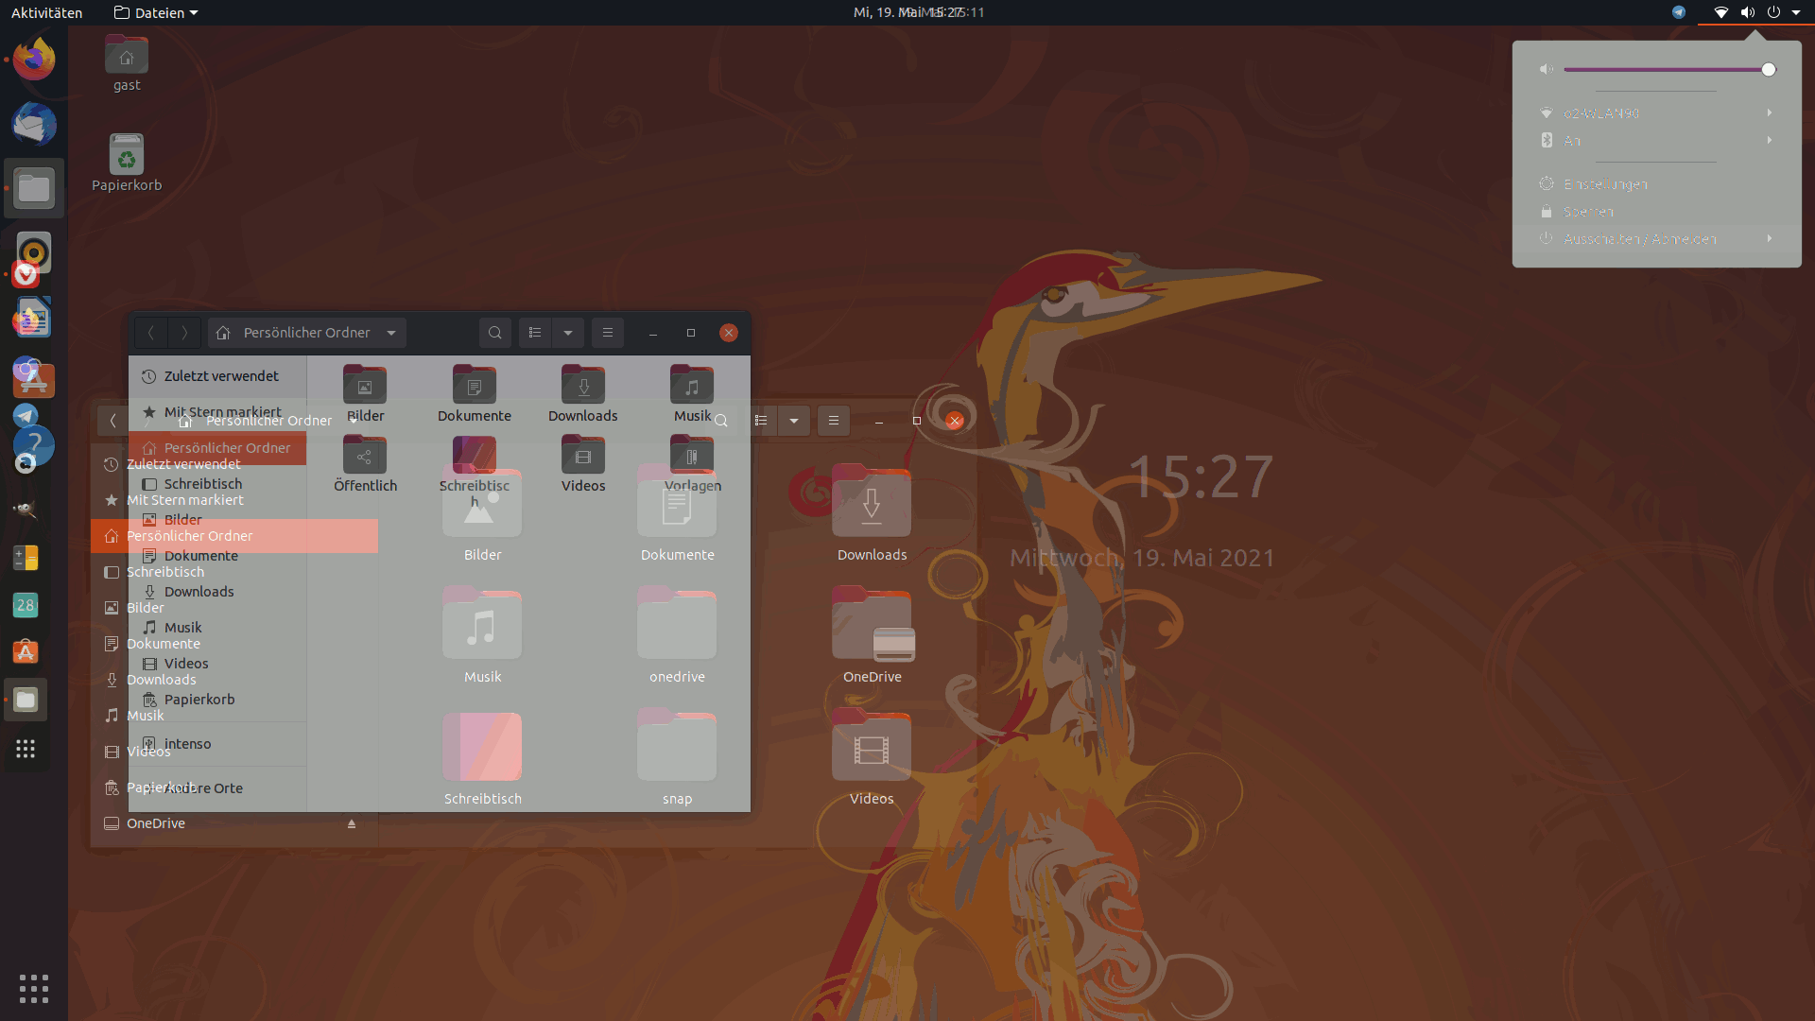Viewport: 1815px width, 1021px height.
Task: Open a new search in the file manager
Action: (x=495, y=332)
